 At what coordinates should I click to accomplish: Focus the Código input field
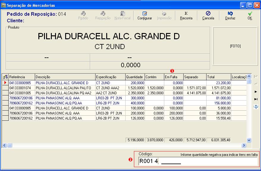(x=198, y=161)
